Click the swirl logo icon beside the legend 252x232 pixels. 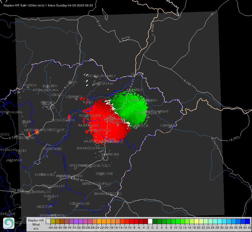pyautogui.click(x=9, y=223)
